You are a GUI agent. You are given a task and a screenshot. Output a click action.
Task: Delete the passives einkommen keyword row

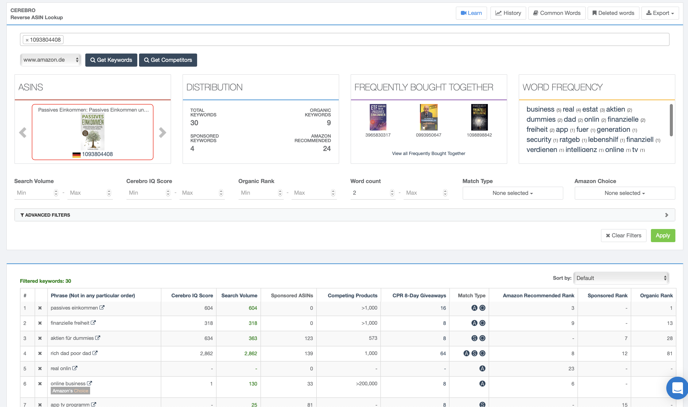point(40,308)
